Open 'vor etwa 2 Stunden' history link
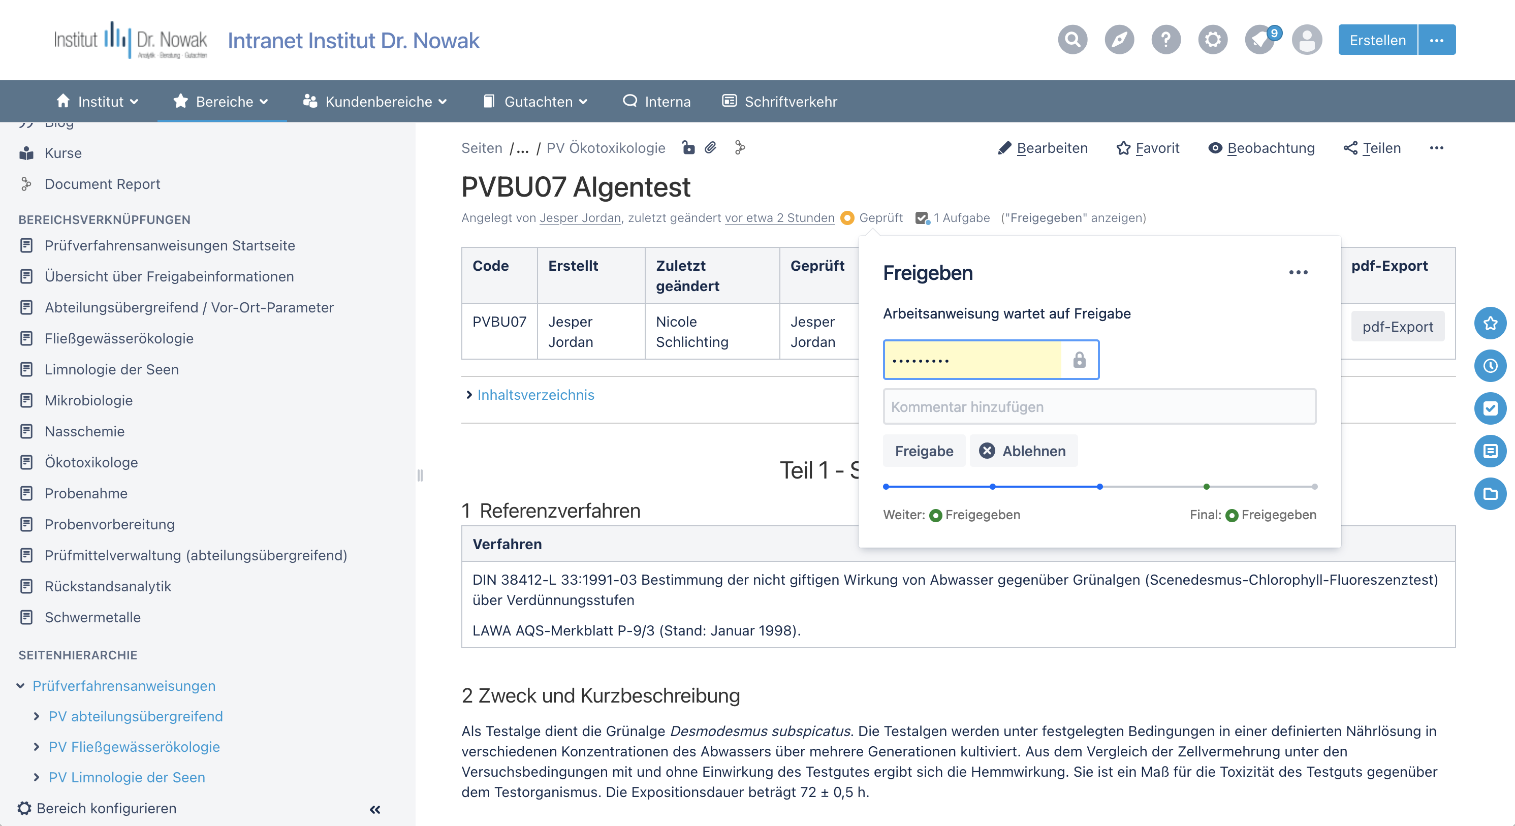The image size is (1515, 826). (x=779, y=217)
